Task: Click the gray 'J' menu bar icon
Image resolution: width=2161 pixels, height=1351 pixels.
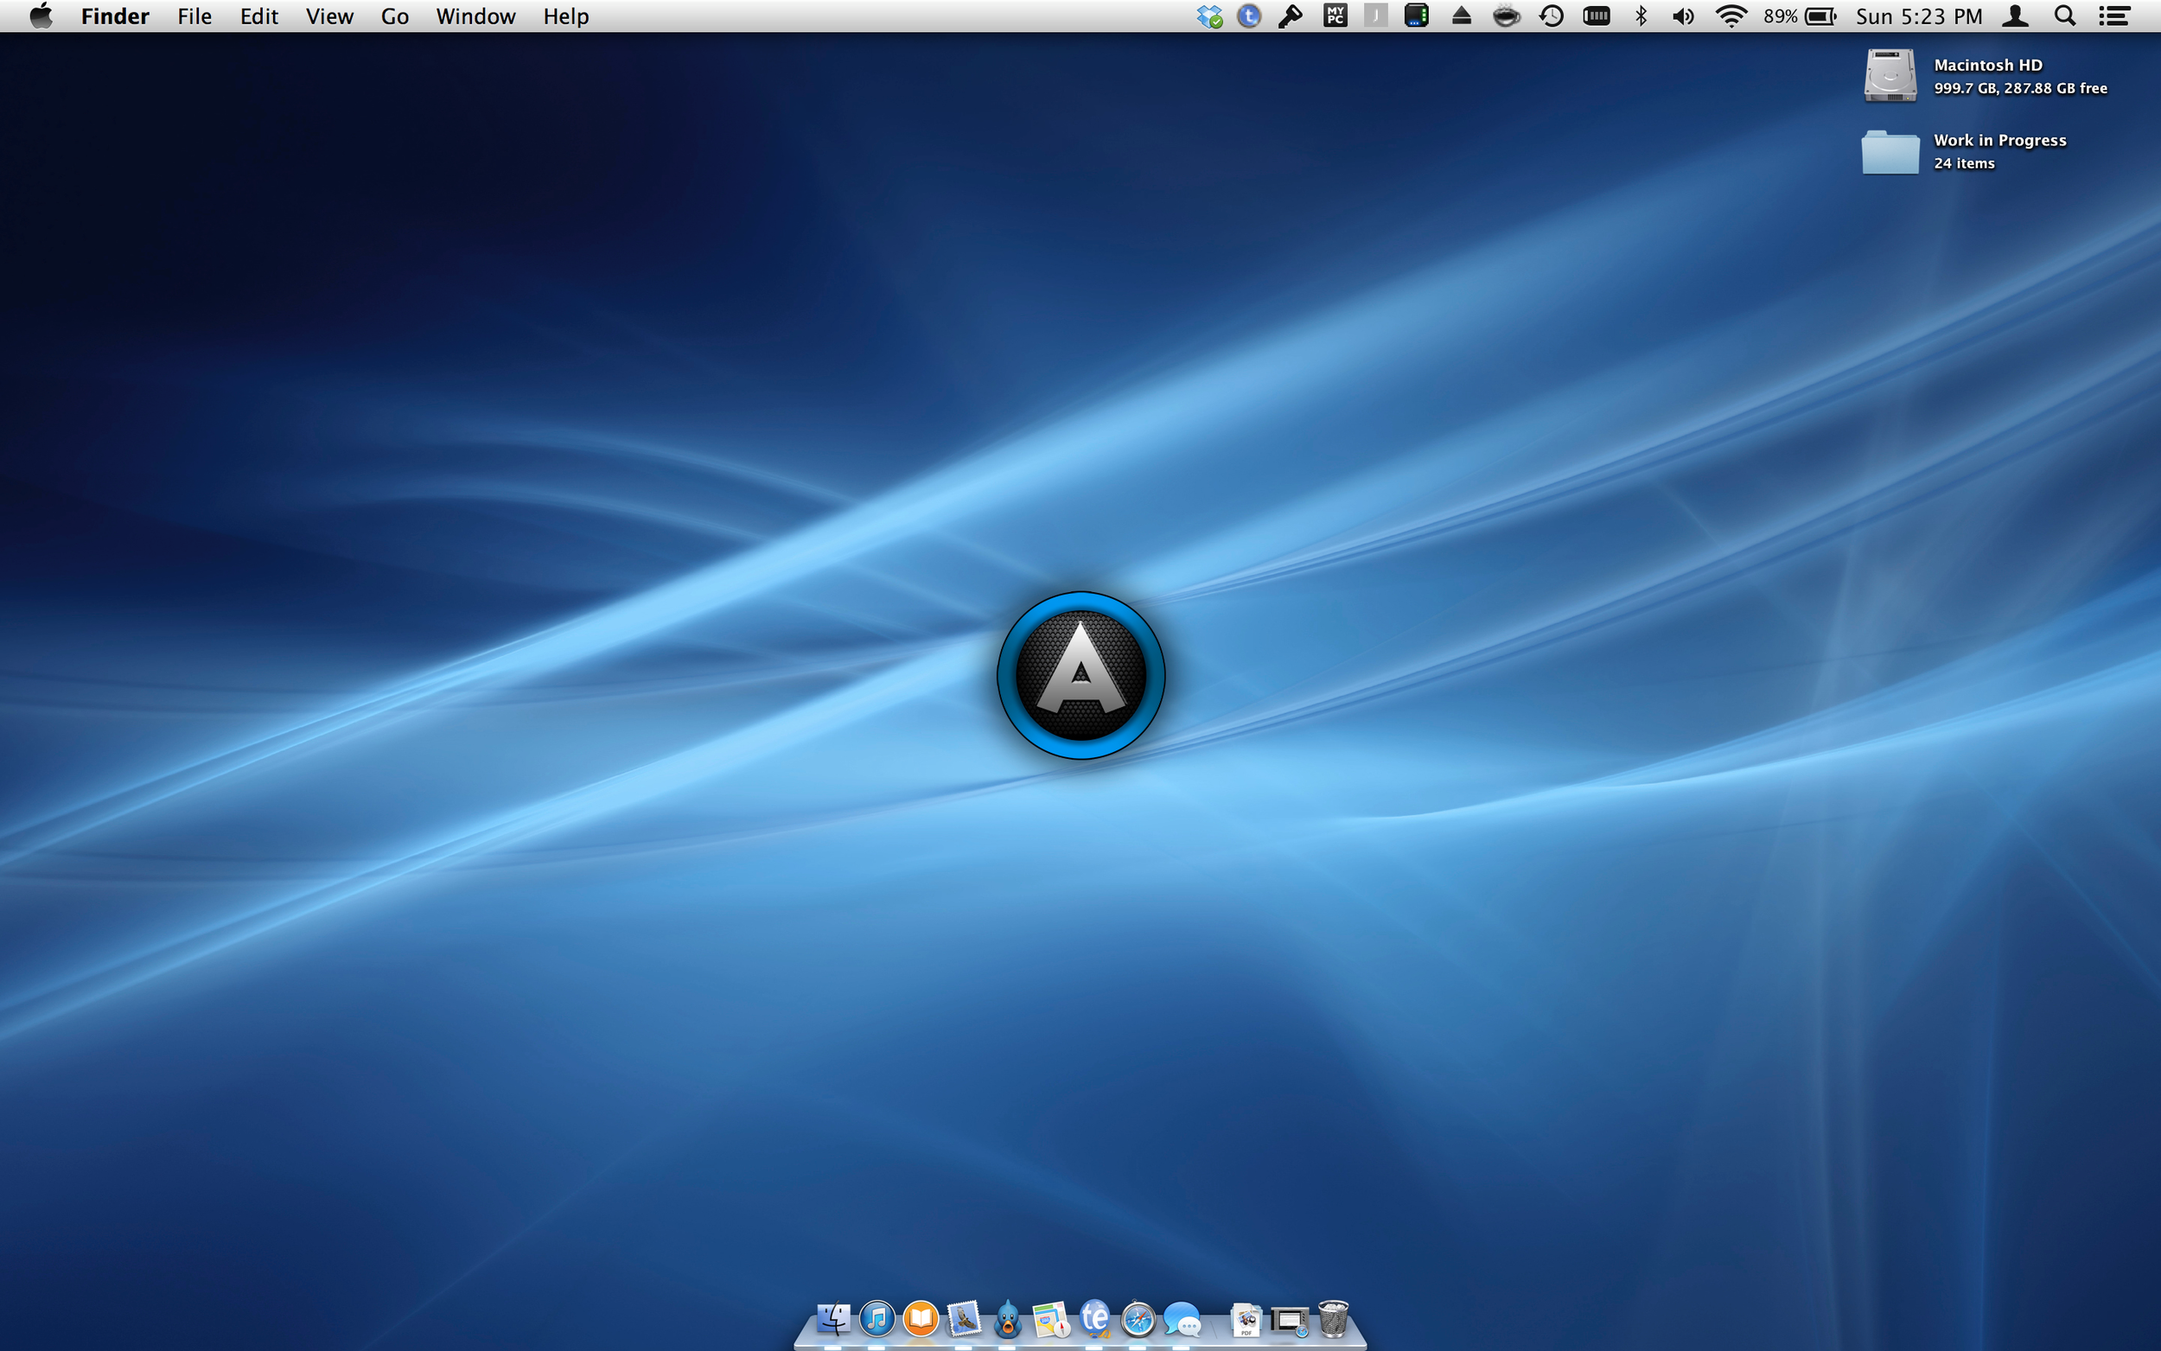Action: click(x=1376, y=16)
